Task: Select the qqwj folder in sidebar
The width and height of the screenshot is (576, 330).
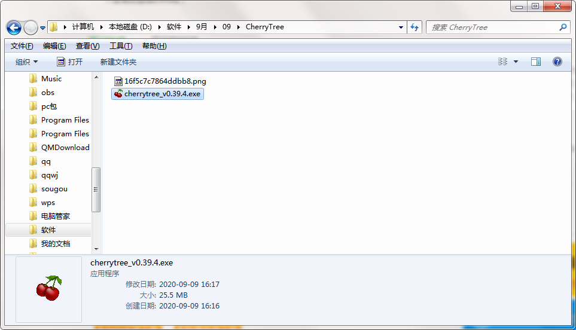Action: [x=50, y=175]
